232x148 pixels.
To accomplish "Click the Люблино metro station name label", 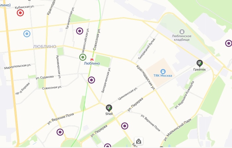I will pos(92,63).
